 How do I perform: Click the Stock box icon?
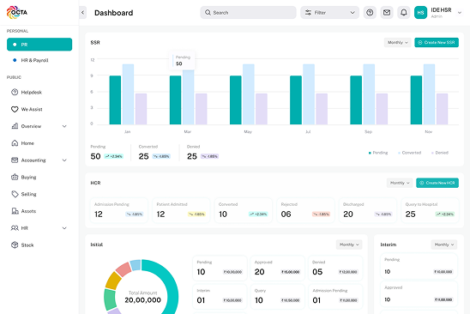(x=15, y=245)
